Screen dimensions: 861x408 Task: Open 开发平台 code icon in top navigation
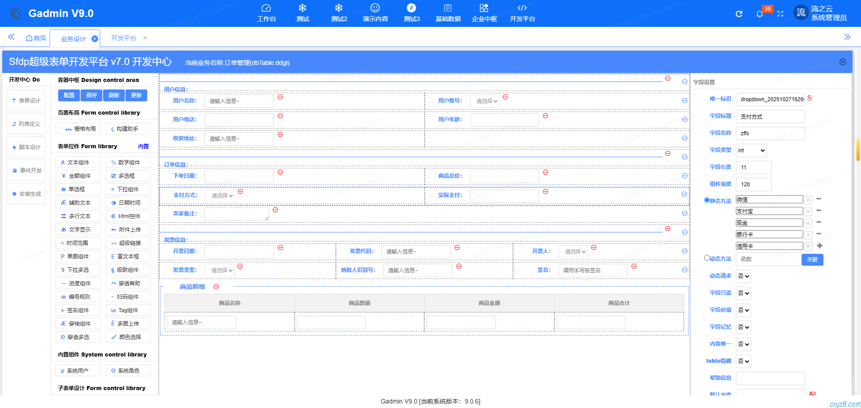coord(522,13)
